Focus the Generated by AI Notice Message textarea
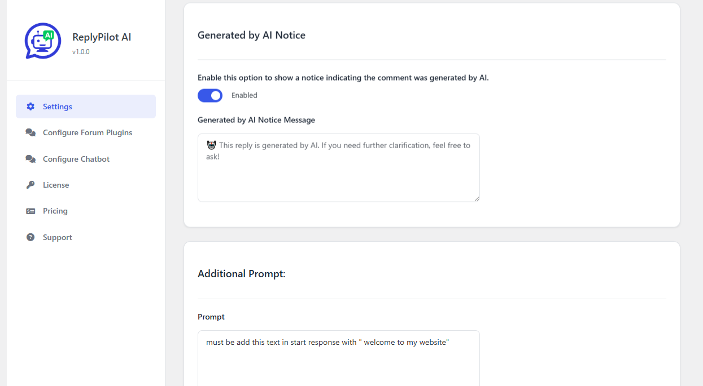The width and height of the screenshot is (703, 386). pyautogui.click(x=338, y=175)
